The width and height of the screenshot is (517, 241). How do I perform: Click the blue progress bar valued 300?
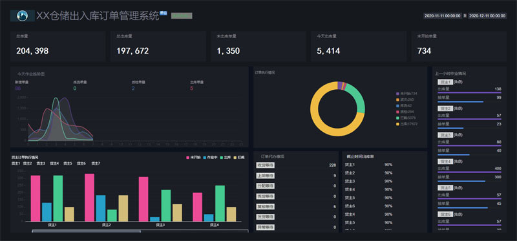[461, 181]
